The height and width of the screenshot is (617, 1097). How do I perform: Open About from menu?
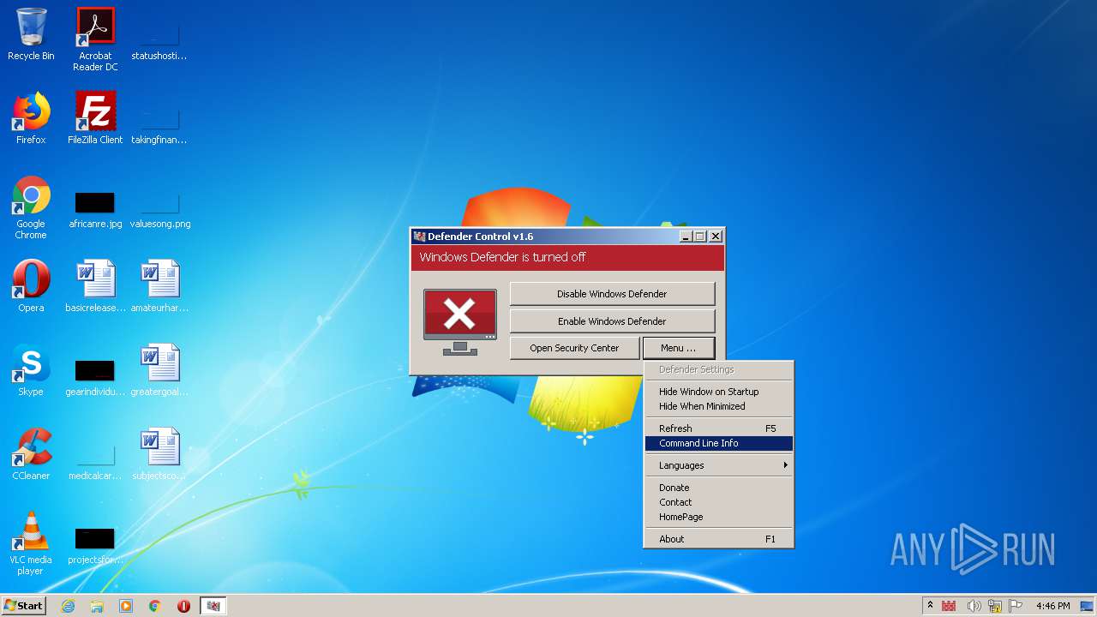tap(719, 539)
